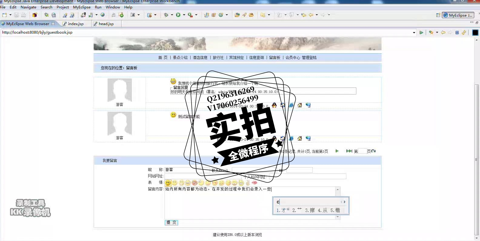Screen dimensions: 480x241
Task: Click the Open Perspective icon
Action: coord(438,15)
